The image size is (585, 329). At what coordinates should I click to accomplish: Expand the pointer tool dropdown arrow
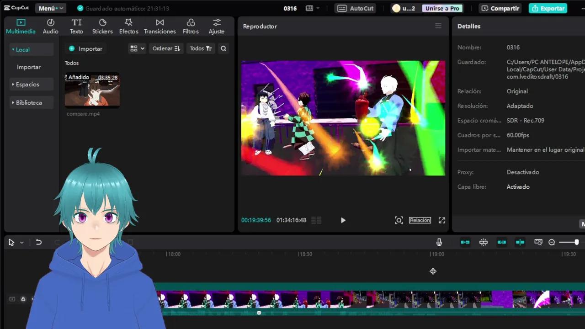tap(21, 243)
